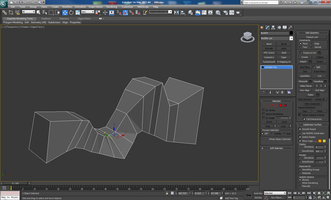Enable the Use NURMS Subdivision checkbox
The image size is (331, 200).
(300, 133)
